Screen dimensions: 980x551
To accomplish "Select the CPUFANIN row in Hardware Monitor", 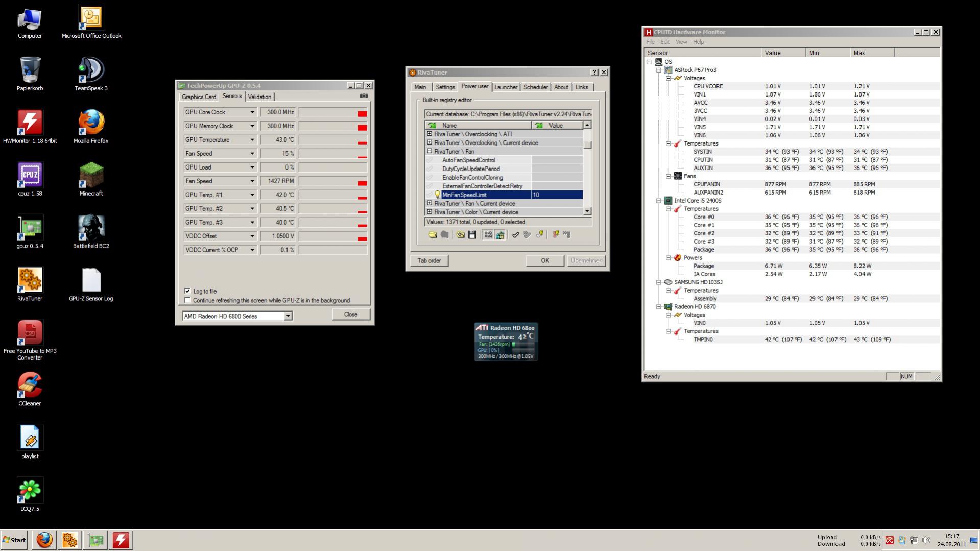I will tap(791, 184).
